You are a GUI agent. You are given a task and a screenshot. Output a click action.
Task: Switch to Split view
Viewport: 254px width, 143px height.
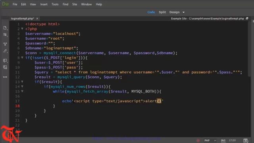click(162, 12)
